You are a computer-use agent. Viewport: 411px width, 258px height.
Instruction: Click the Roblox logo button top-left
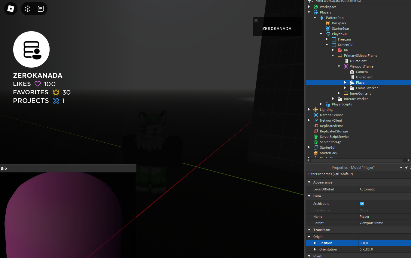click(x=11, y=9)
